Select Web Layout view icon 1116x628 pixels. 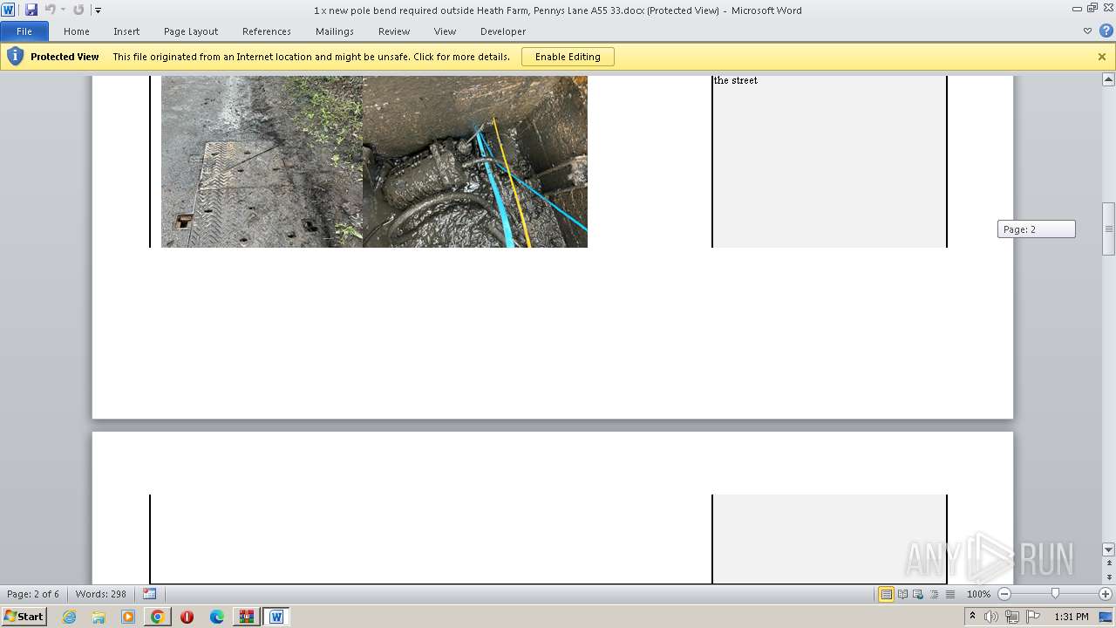[918, 594]
